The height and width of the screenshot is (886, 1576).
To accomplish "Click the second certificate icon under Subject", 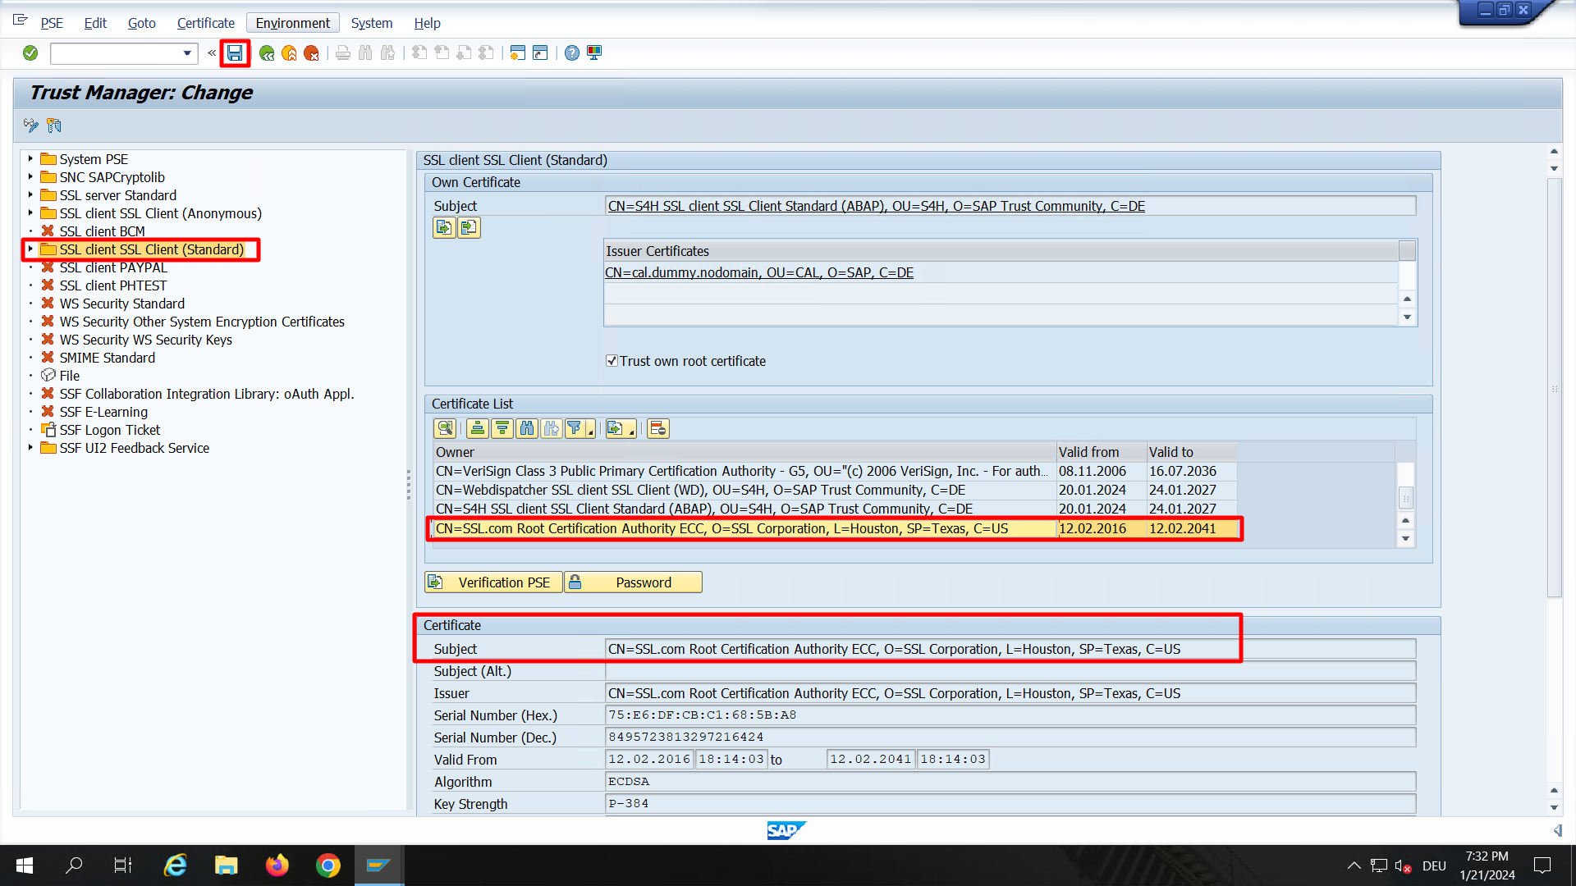I will coord(469,227).
